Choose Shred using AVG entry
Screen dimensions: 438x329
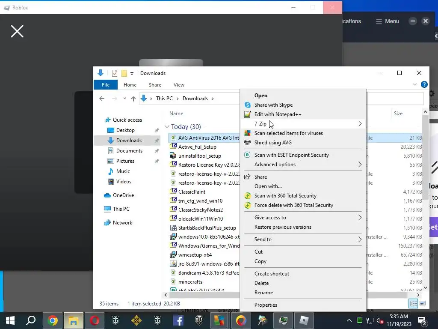coord(303,143)
